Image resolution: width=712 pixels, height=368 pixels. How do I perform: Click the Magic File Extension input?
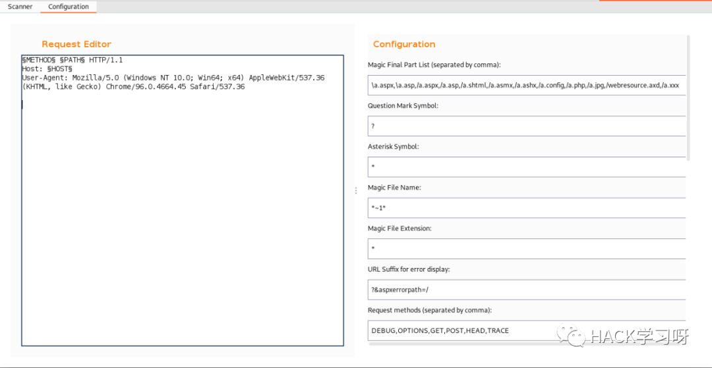pos(527,248)
